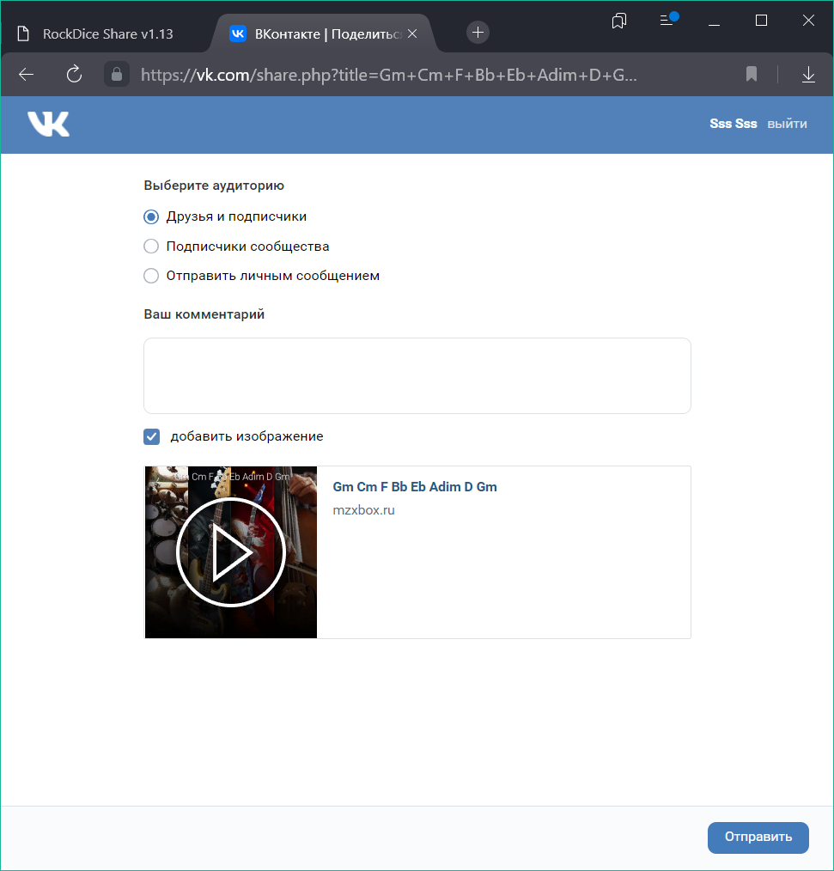834x871 pixels.
Task: Click the VK favicon on the active tab
Action: pyautogui.click(x=238, y=33)
